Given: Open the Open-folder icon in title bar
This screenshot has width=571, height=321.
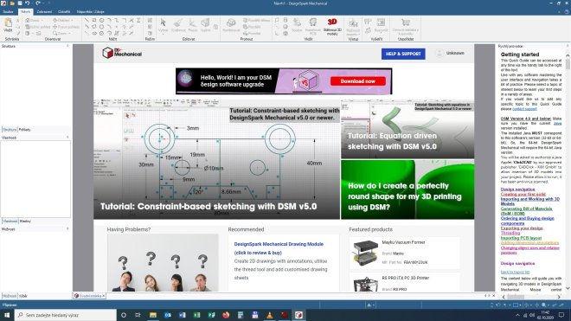Looking at the screenshot, I should 12,3.
